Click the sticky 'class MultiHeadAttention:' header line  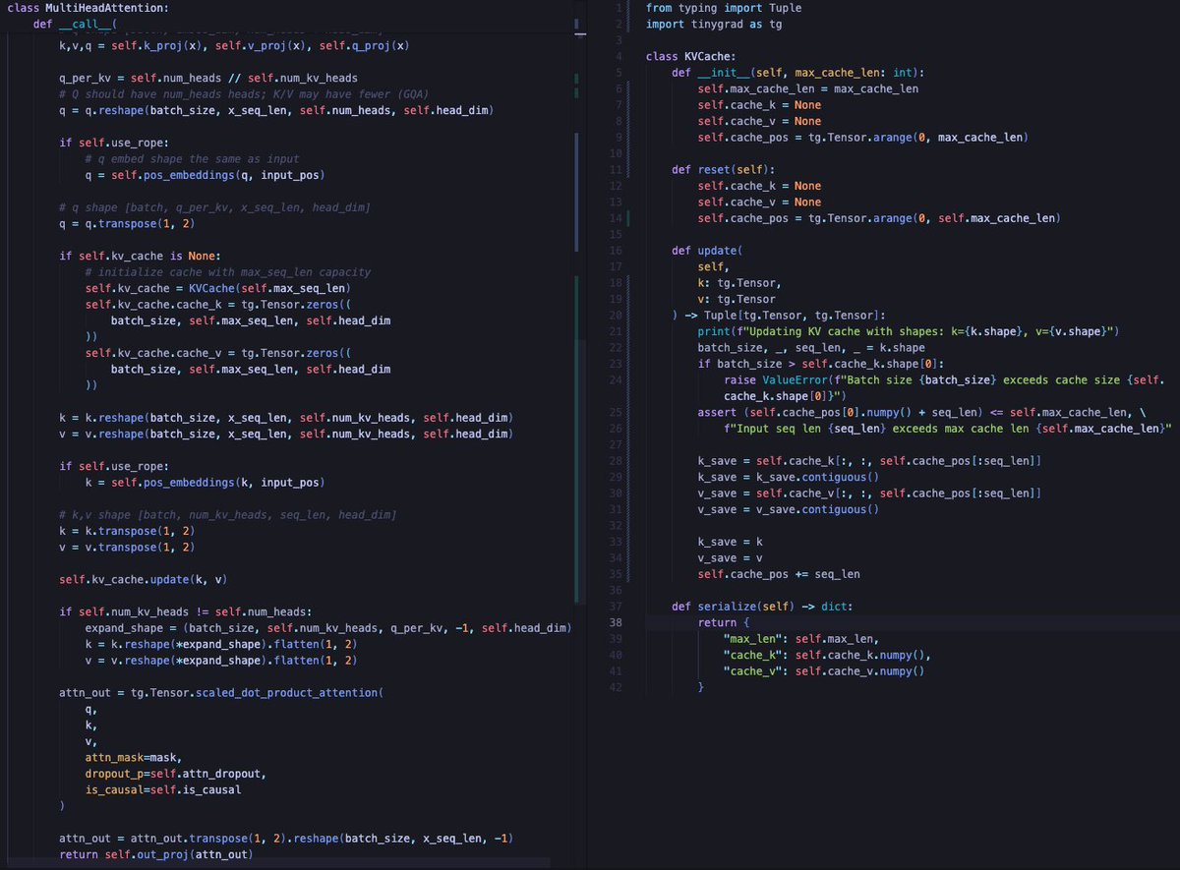tap(88, 8)
